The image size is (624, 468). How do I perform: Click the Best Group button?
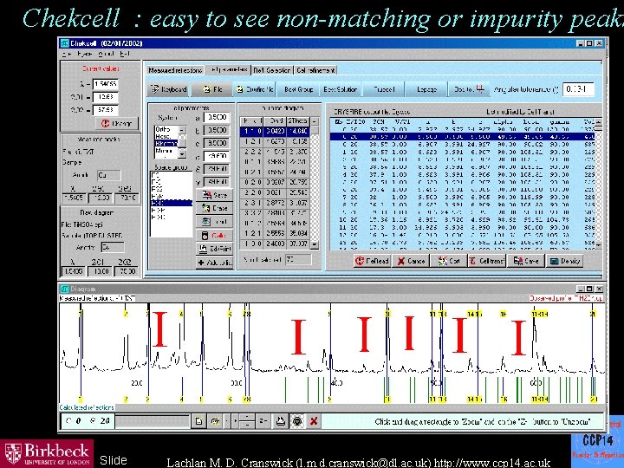298,89
